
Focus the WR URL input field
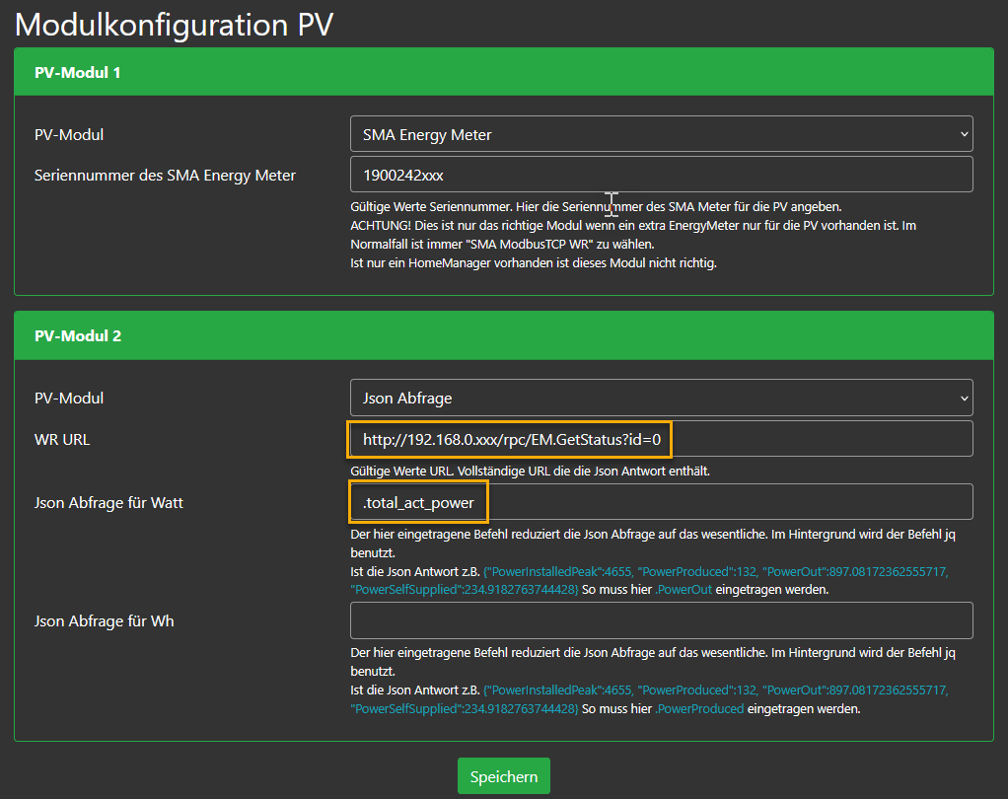pyautogui.click(x=661, y=439)
